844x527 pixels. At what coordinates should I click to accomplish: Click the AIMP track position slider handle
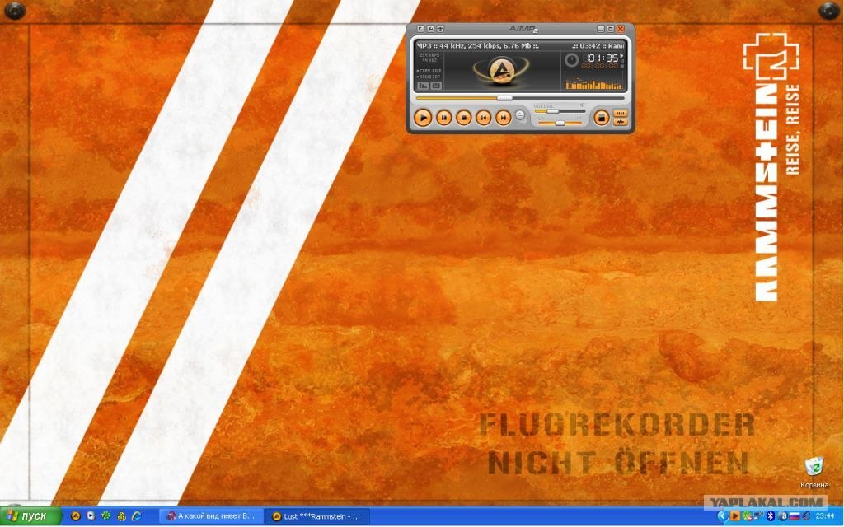click(505, 98)
